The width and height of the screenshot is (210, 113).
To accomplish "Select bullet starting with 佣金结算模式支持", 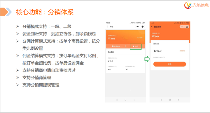I will [x=61, y=59].
